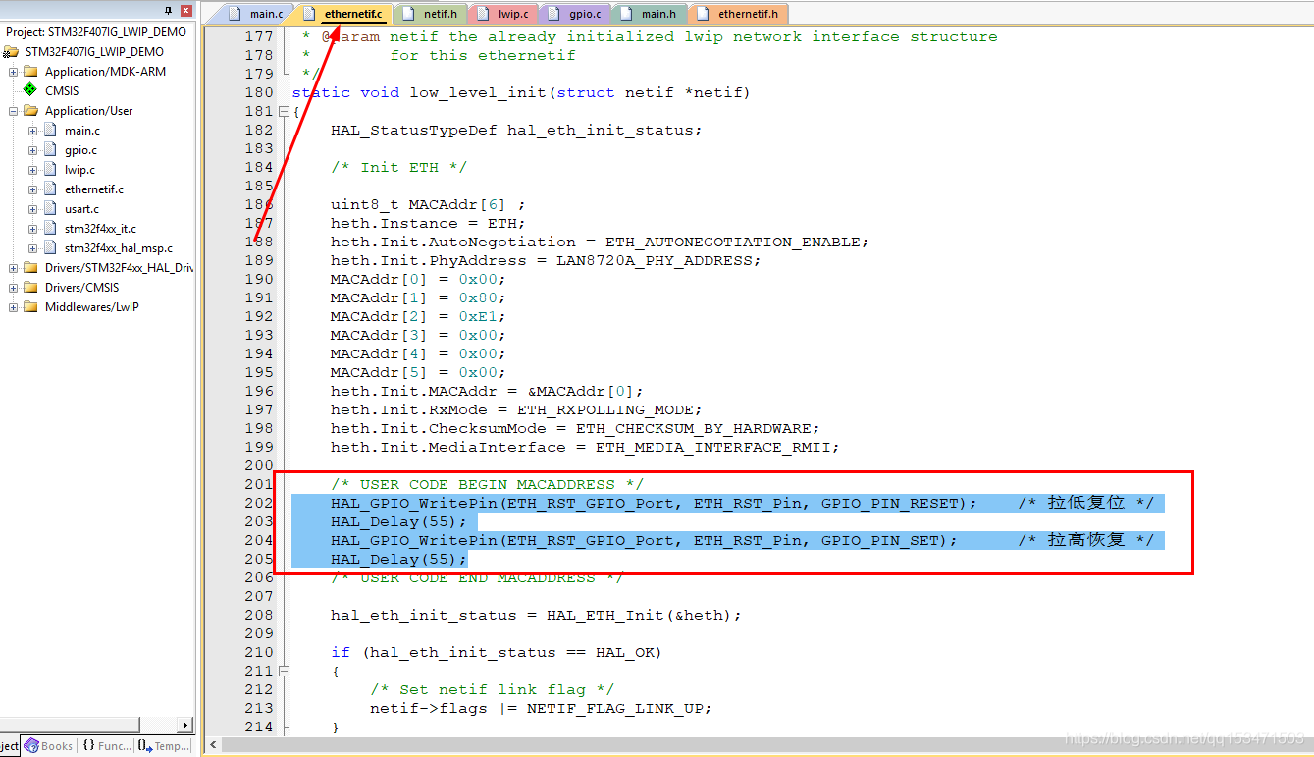Screen dimensions: 1314x757
Task: Collapse the fold marker at line 211
Action: (284, 671)
